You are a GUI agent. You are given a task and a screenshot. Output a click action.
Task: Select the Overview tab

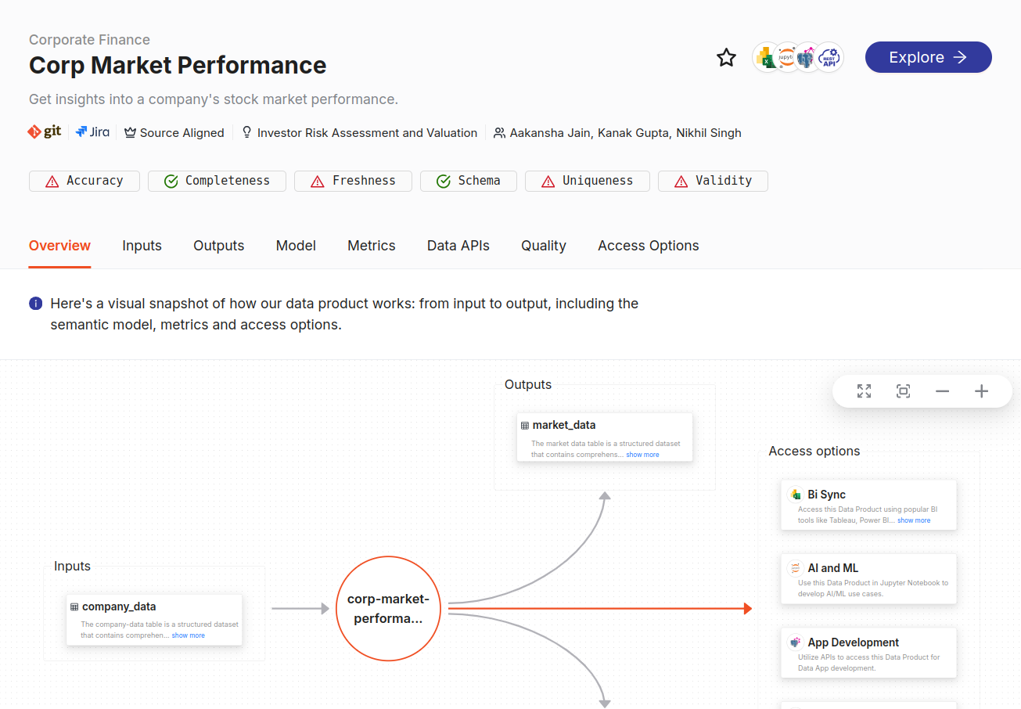click(x=59, y=246)
